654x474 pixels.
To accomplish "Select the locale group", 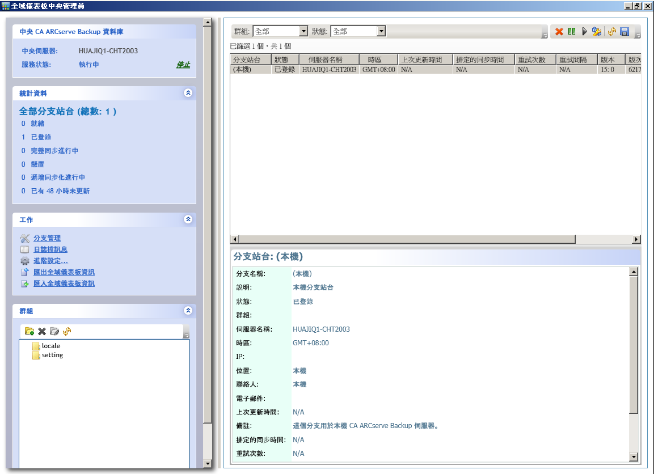I will coord(51,346).
